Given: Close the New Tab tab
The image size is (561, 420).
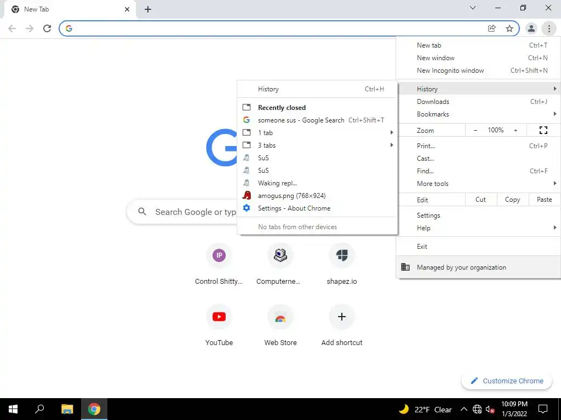Looking at the screenshot, I should pos(127,9).
